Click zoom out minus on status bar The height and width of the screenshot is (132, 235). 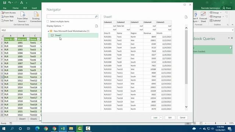coord(206,123)
